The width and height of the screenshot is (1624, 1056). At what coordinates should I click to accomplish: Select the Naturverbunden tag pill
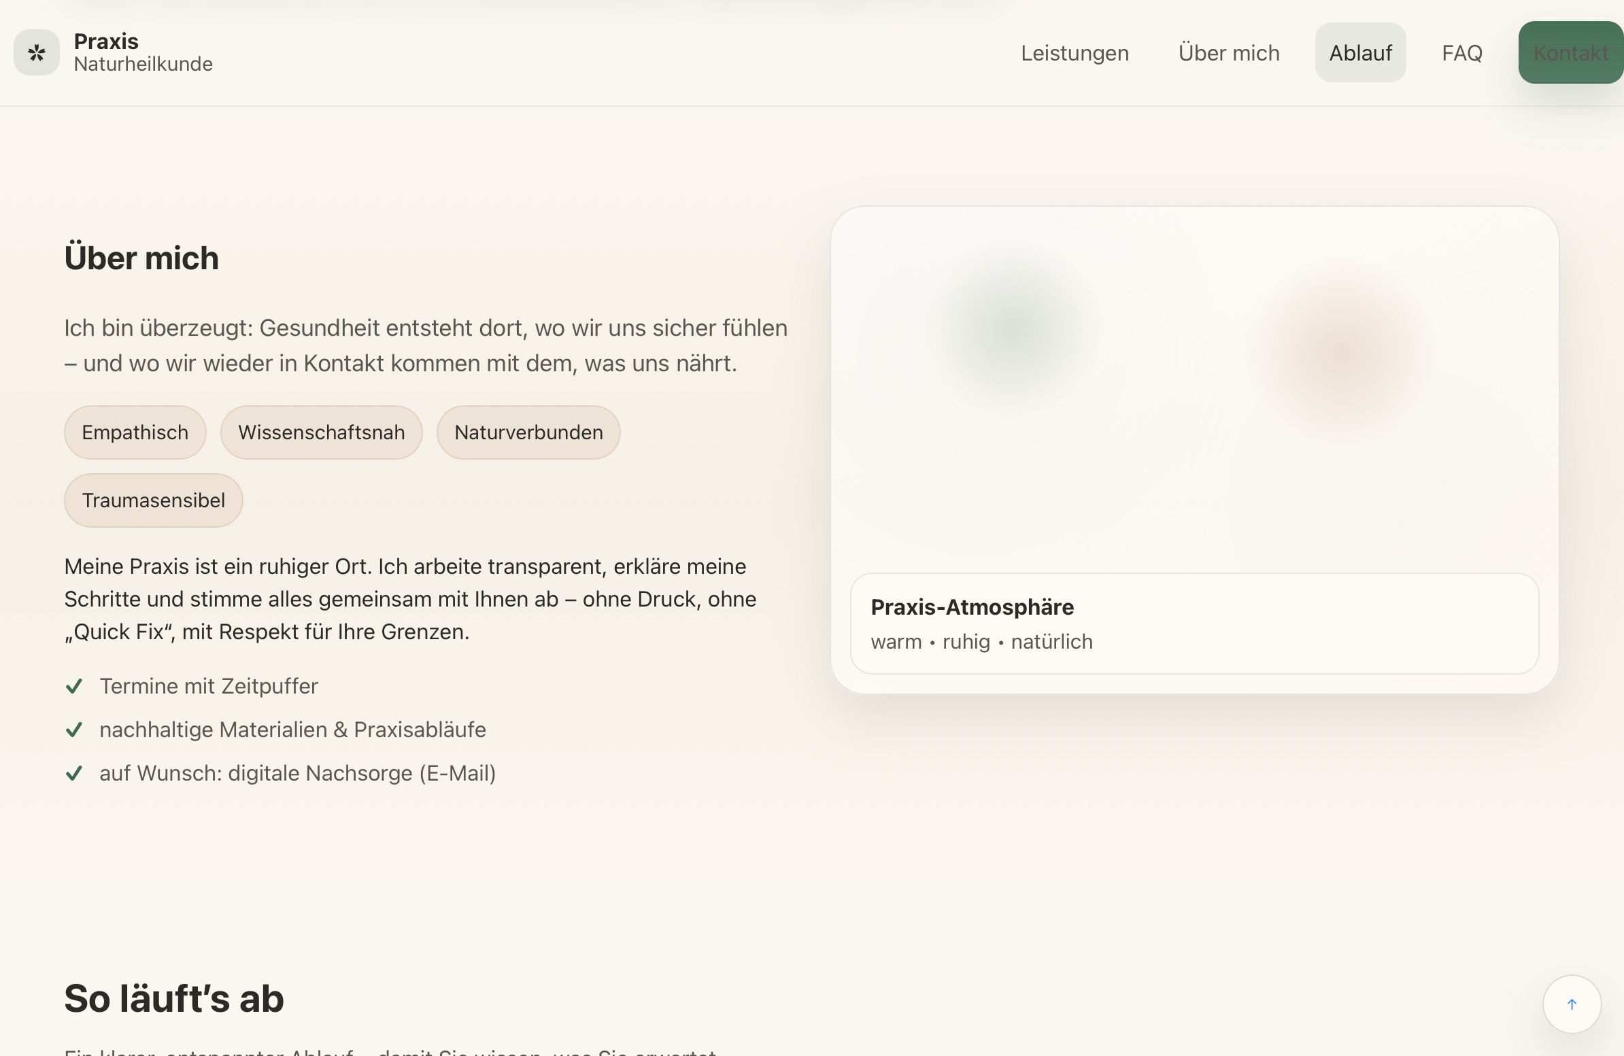pos(528,432)
